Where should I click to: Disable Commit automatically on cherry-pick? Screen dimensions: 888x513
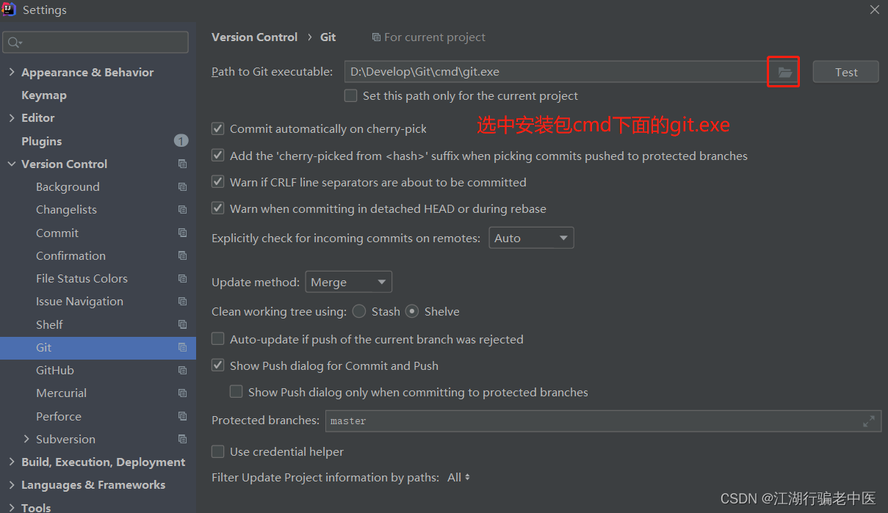pos(218,129)
